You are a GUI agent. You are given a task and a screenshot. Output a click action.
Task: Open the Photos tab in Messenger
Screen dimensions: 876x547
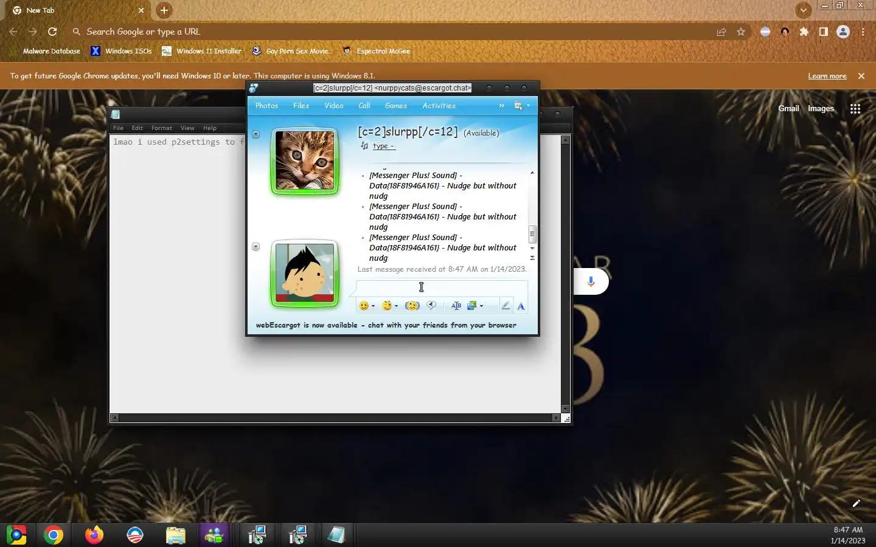[266, 106]
